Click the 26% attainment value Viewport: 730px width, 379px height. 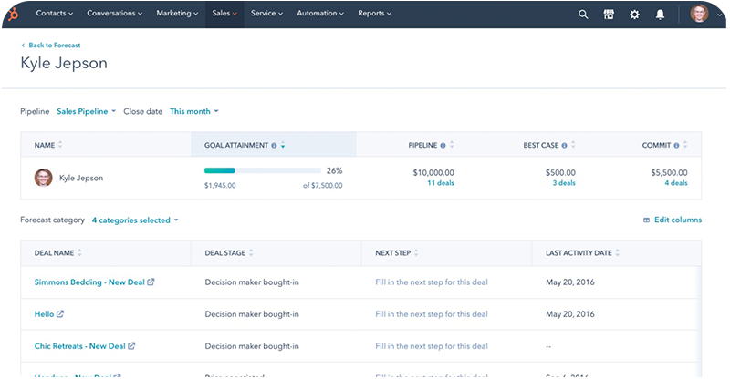(334, 170)
